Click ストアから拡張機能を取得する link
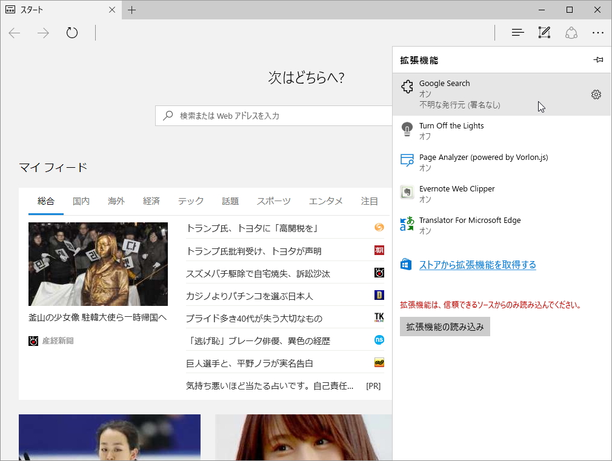612x461 pixels. [x=477, y=265]
